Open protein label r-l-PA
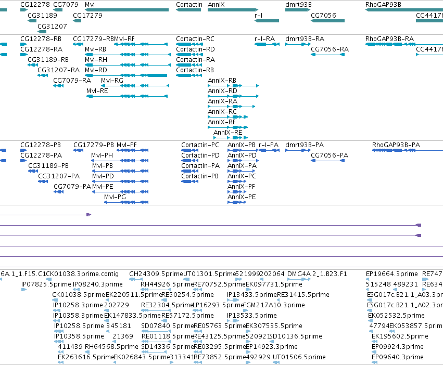This screenshot has height=365, width=443. coord(269,145)
